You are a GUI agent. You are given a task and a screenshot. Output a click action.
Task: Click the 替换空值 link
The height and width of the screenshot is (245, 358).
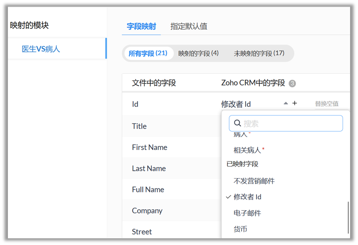pyautogui.click(x=326, y=104)
